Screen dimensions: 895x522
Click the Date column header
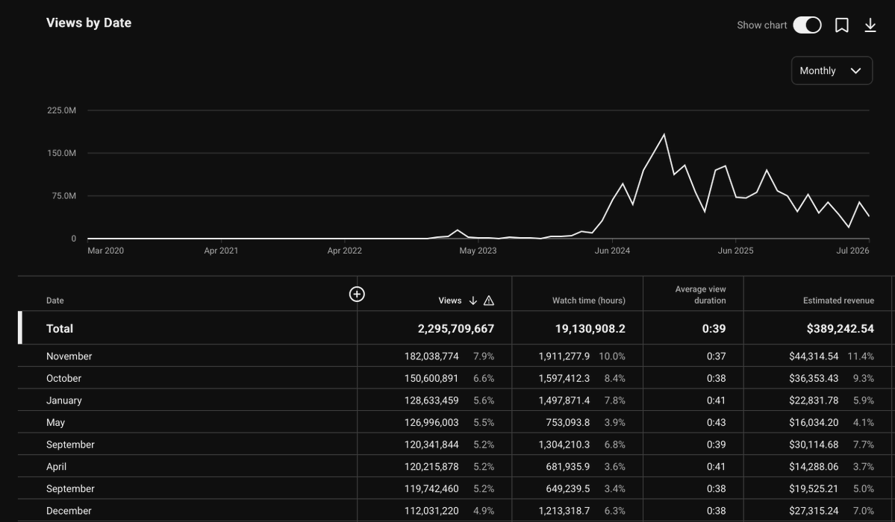54,301
